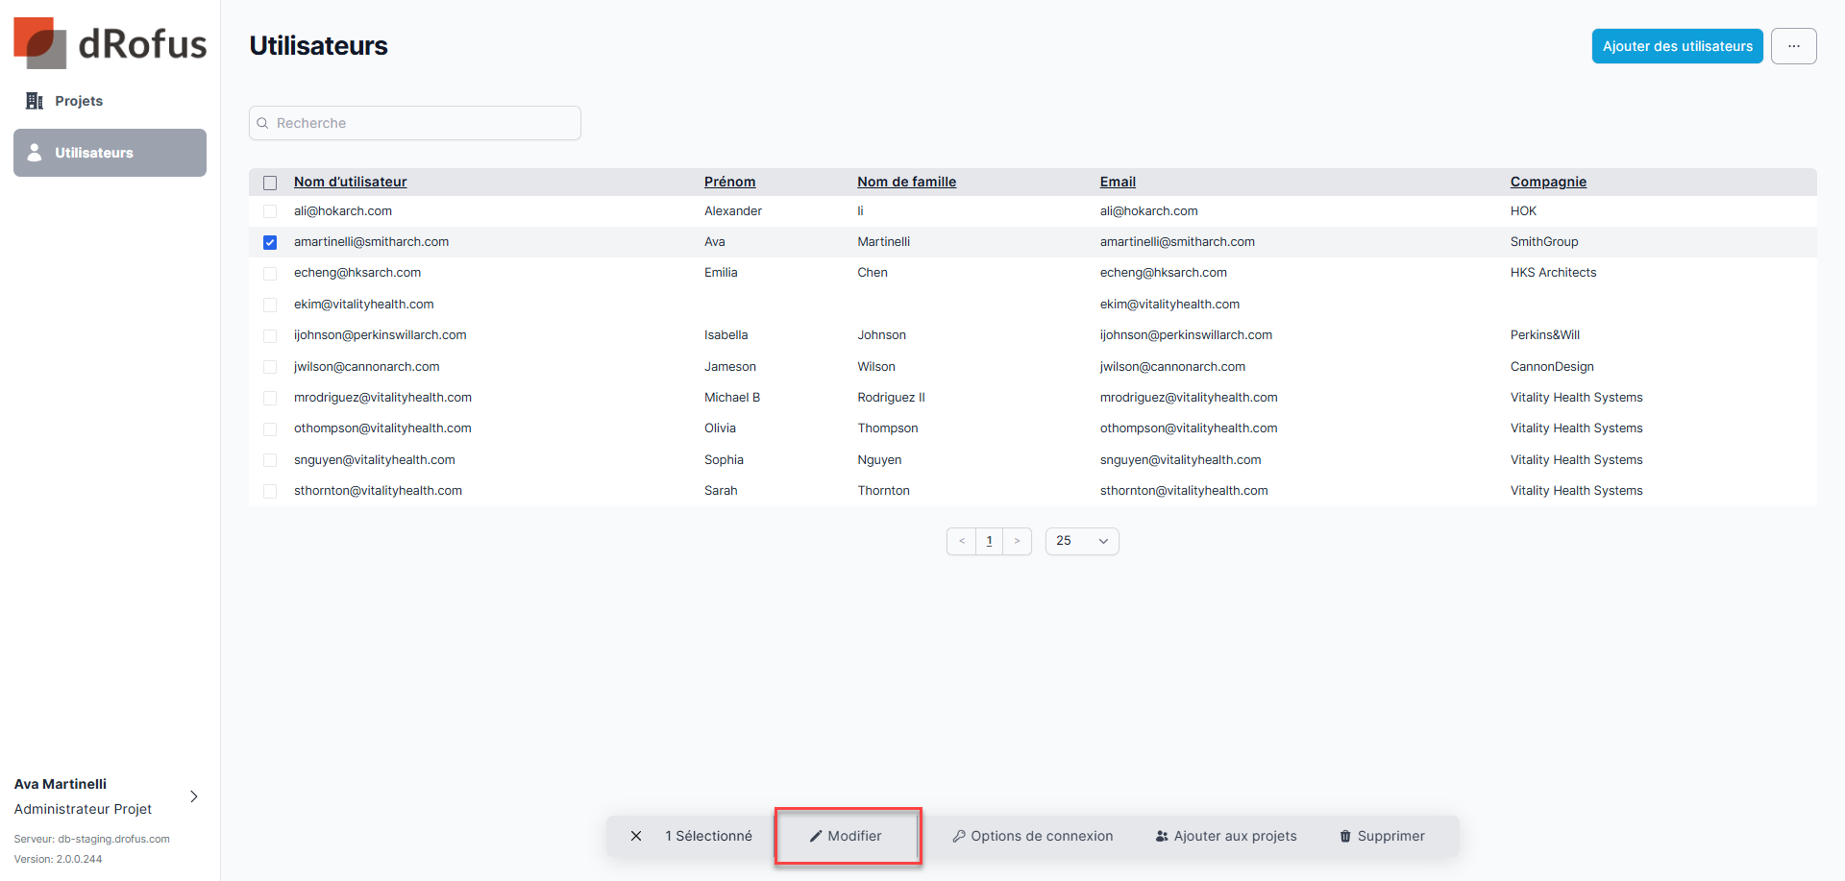Click the Supprimer trash icon
1845x881 pixels.
click(1345, 836)
